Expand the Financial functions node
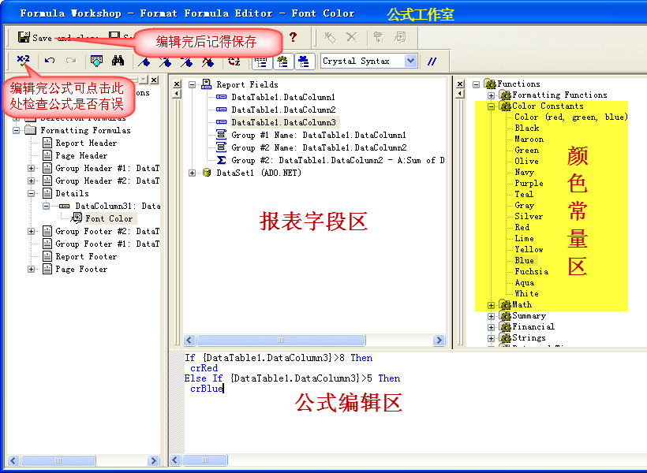 coord(491,327)
